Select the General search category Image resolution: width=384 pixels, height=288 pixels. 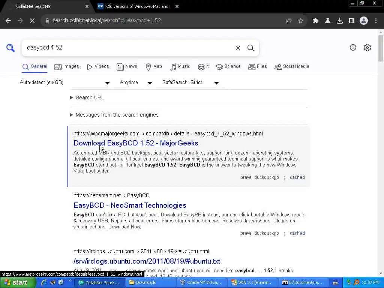coord(34,67)
